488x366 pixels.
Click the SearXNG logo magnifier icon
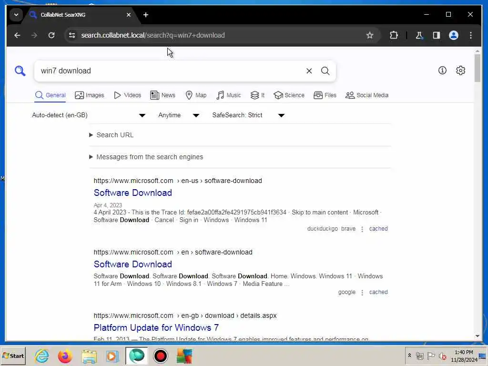[x=20, y=71]
